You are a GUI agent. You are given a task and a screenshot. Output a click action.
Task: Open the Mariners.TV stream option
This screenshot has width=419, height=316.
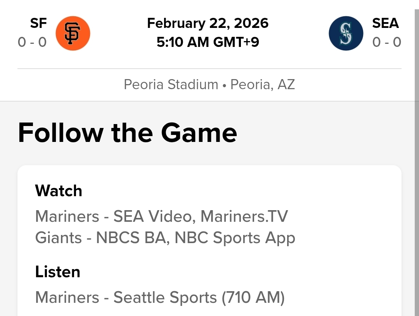pyautogui.click(x=244, y=216)
